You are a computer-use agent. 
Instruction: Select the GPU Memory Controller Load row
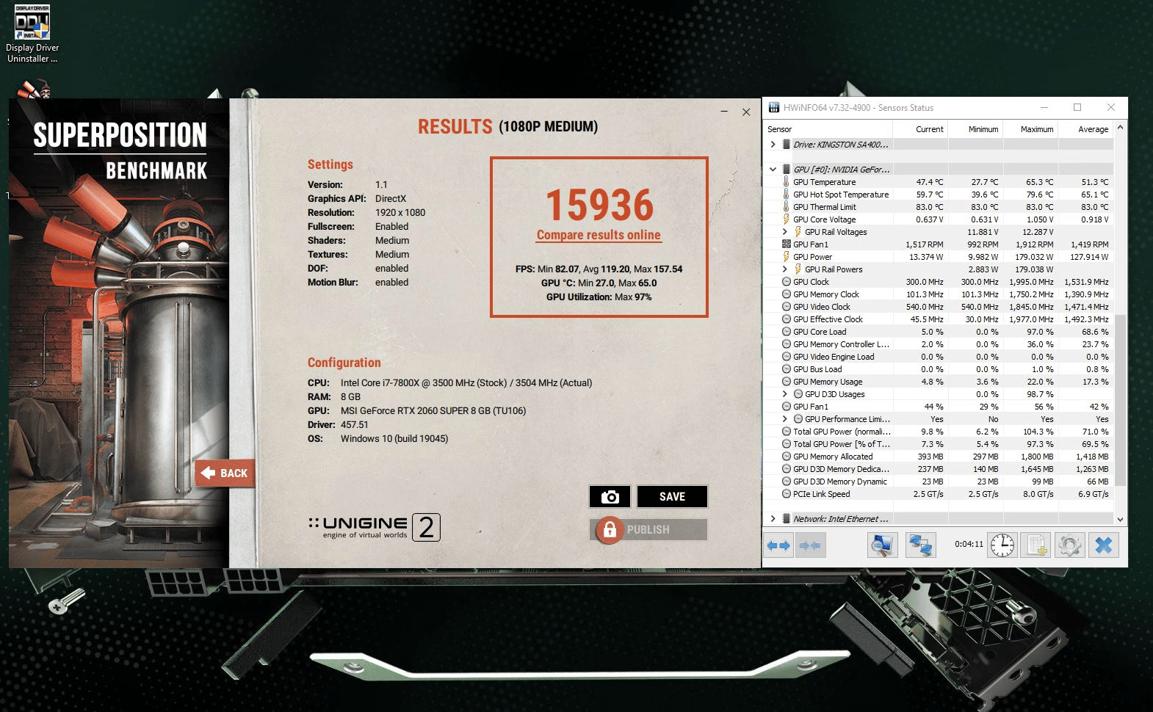point(939,344)
